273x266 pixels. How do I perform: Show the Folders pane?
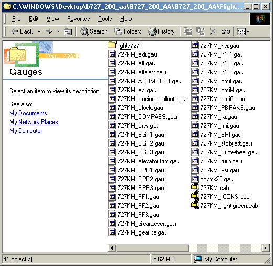click(128, 31)
